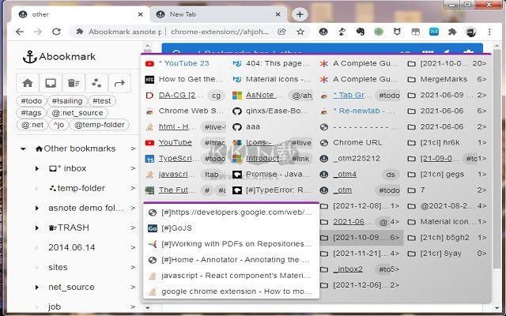This screenshot has width=506, height=316.
Task: Select the #todo tag chip in sidebar
Action: [x=32, y=101]
